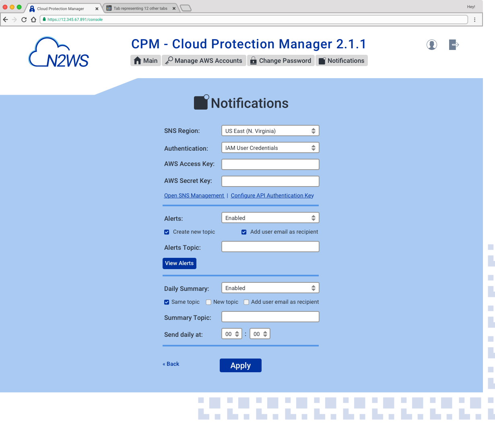Click the browser home icon

point(34,19)
